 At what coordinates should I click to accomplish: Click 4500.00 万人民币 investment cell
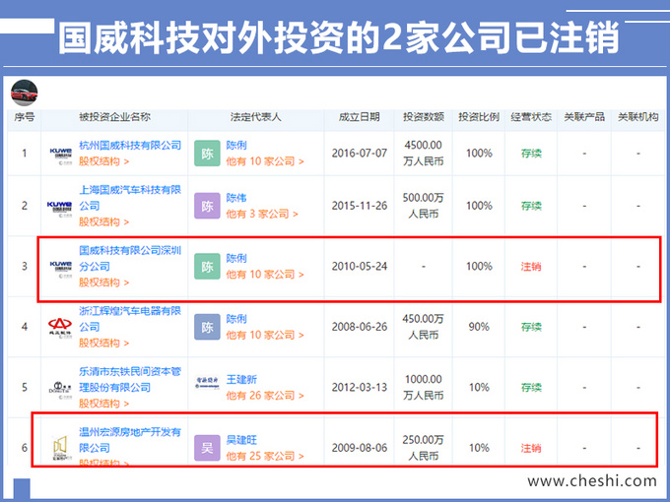424,154
